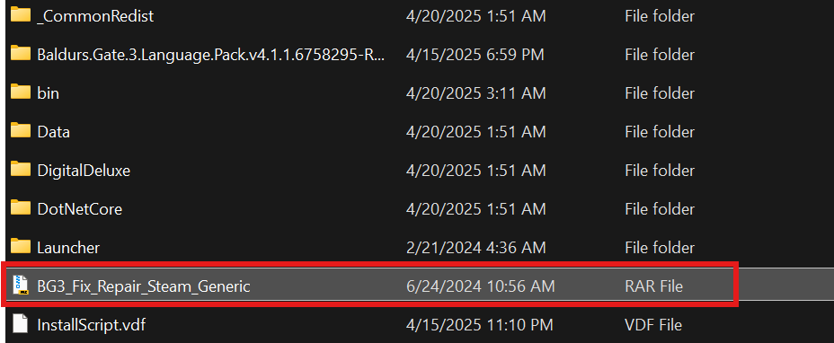
Task: Click the Baldurs.Gate.3.Language.Pack folder name
Action: [210, 55]
